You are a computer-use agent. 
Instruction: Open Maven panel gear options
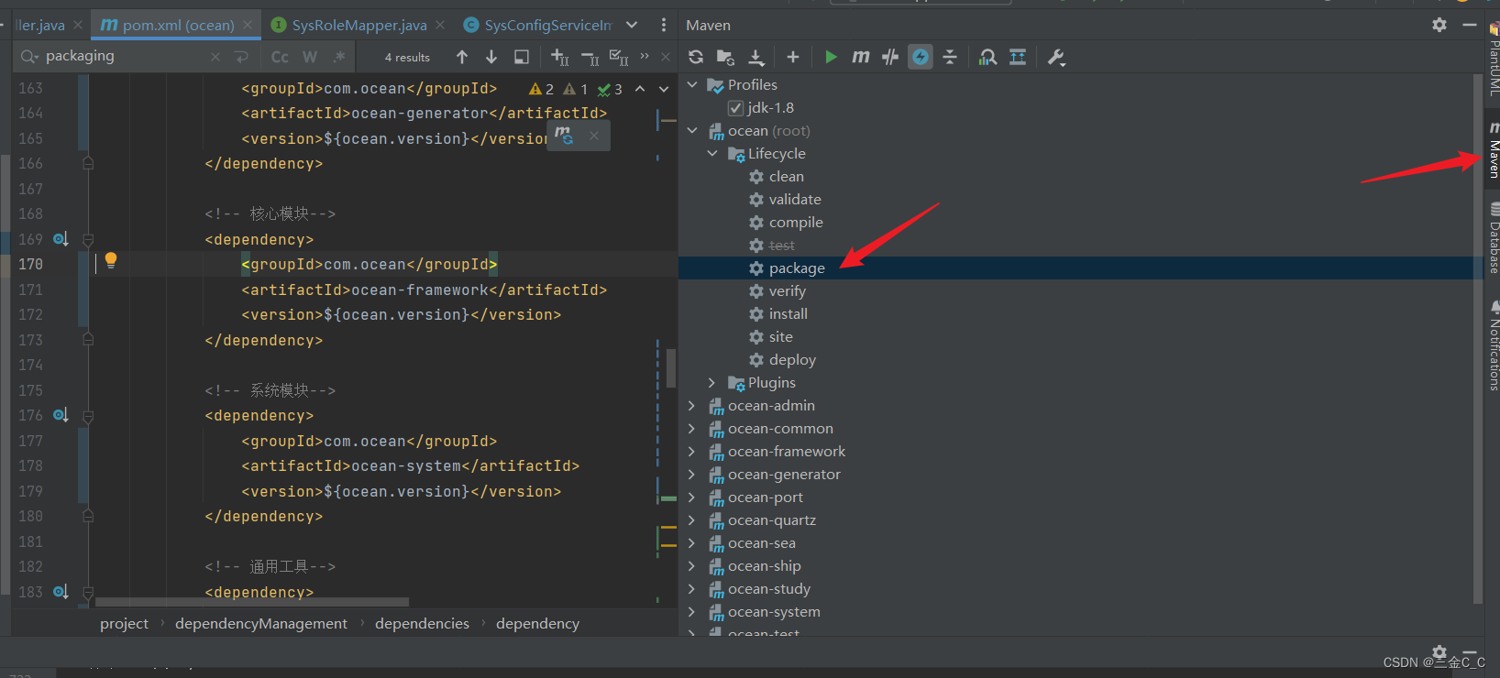pyautogui.click(x=1439, y=25)
